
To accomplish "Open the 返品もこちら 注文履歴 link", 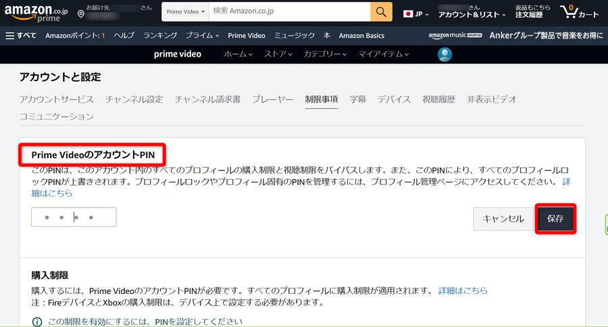I will click(x=532, y=11).
